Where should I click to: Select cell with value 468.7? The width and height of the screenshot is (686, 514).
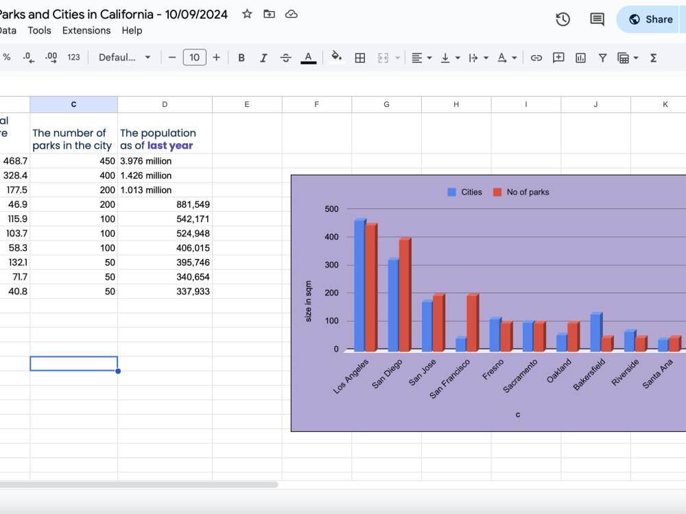[15, 161]
